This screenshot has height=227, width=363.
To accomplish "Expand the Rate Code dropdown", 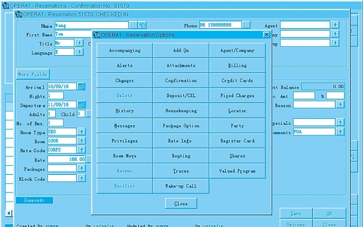I will [x=82, y=150].
